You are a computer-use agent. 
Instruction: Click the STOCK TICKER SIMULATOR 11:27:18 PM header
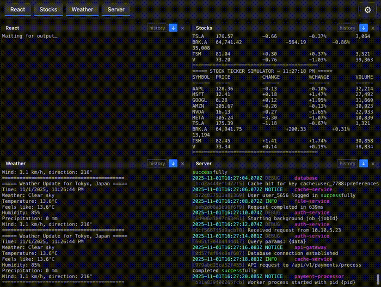(262, 71)
